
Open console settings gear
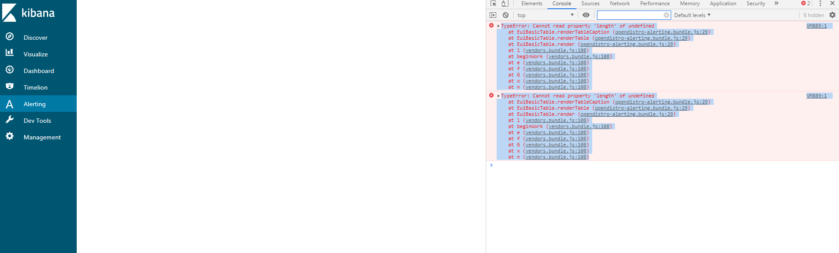(832, 15)
